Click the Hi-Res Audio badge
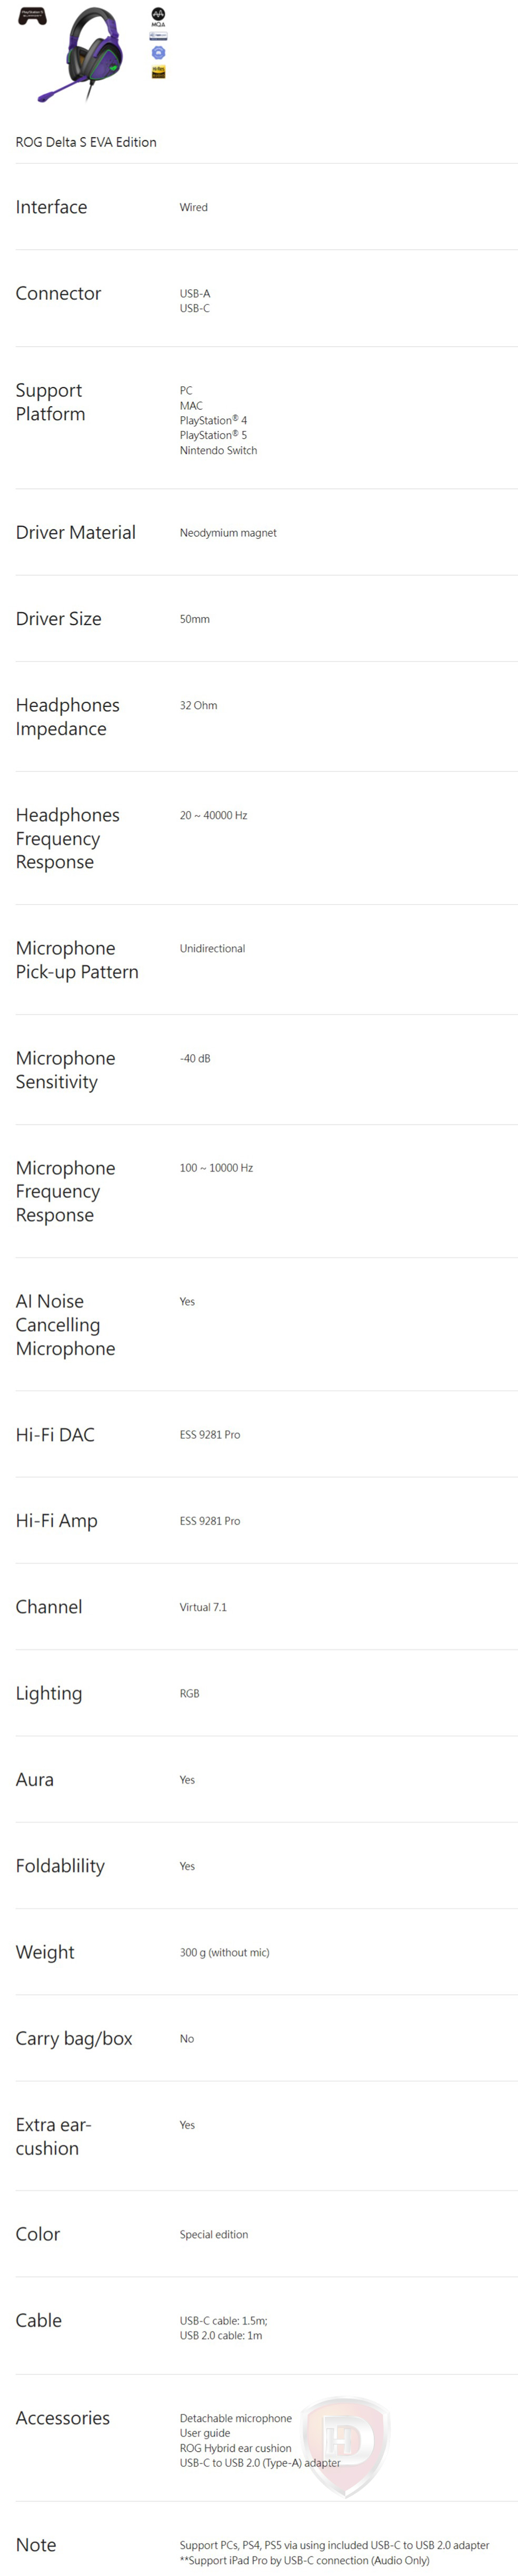518x2576 pixels. (158, 72)
